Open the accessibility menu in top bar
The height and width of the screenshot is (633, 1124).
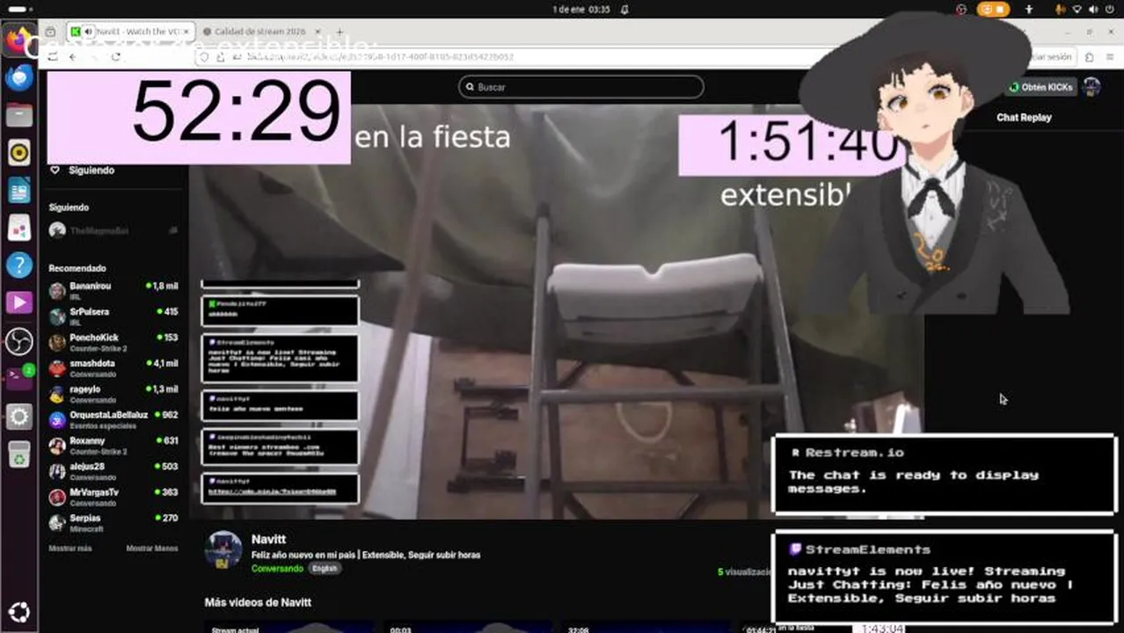pyautogui.click(x=1029, y=10)
